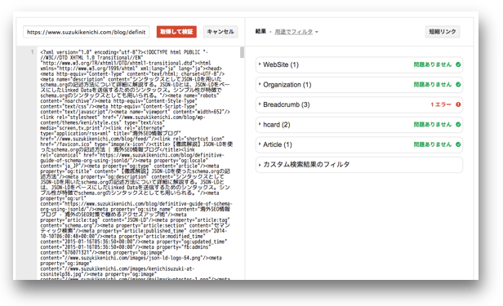
Task: Click the source code scrollbar thumb
Action: [x=243, y=52]
